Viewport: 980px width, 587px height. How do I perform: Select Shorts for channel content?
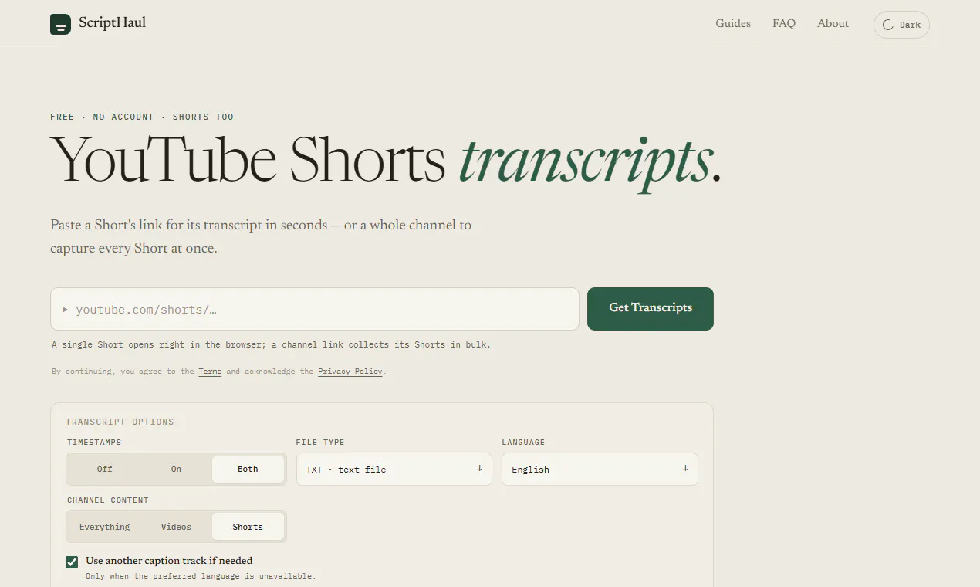point(248,527)
